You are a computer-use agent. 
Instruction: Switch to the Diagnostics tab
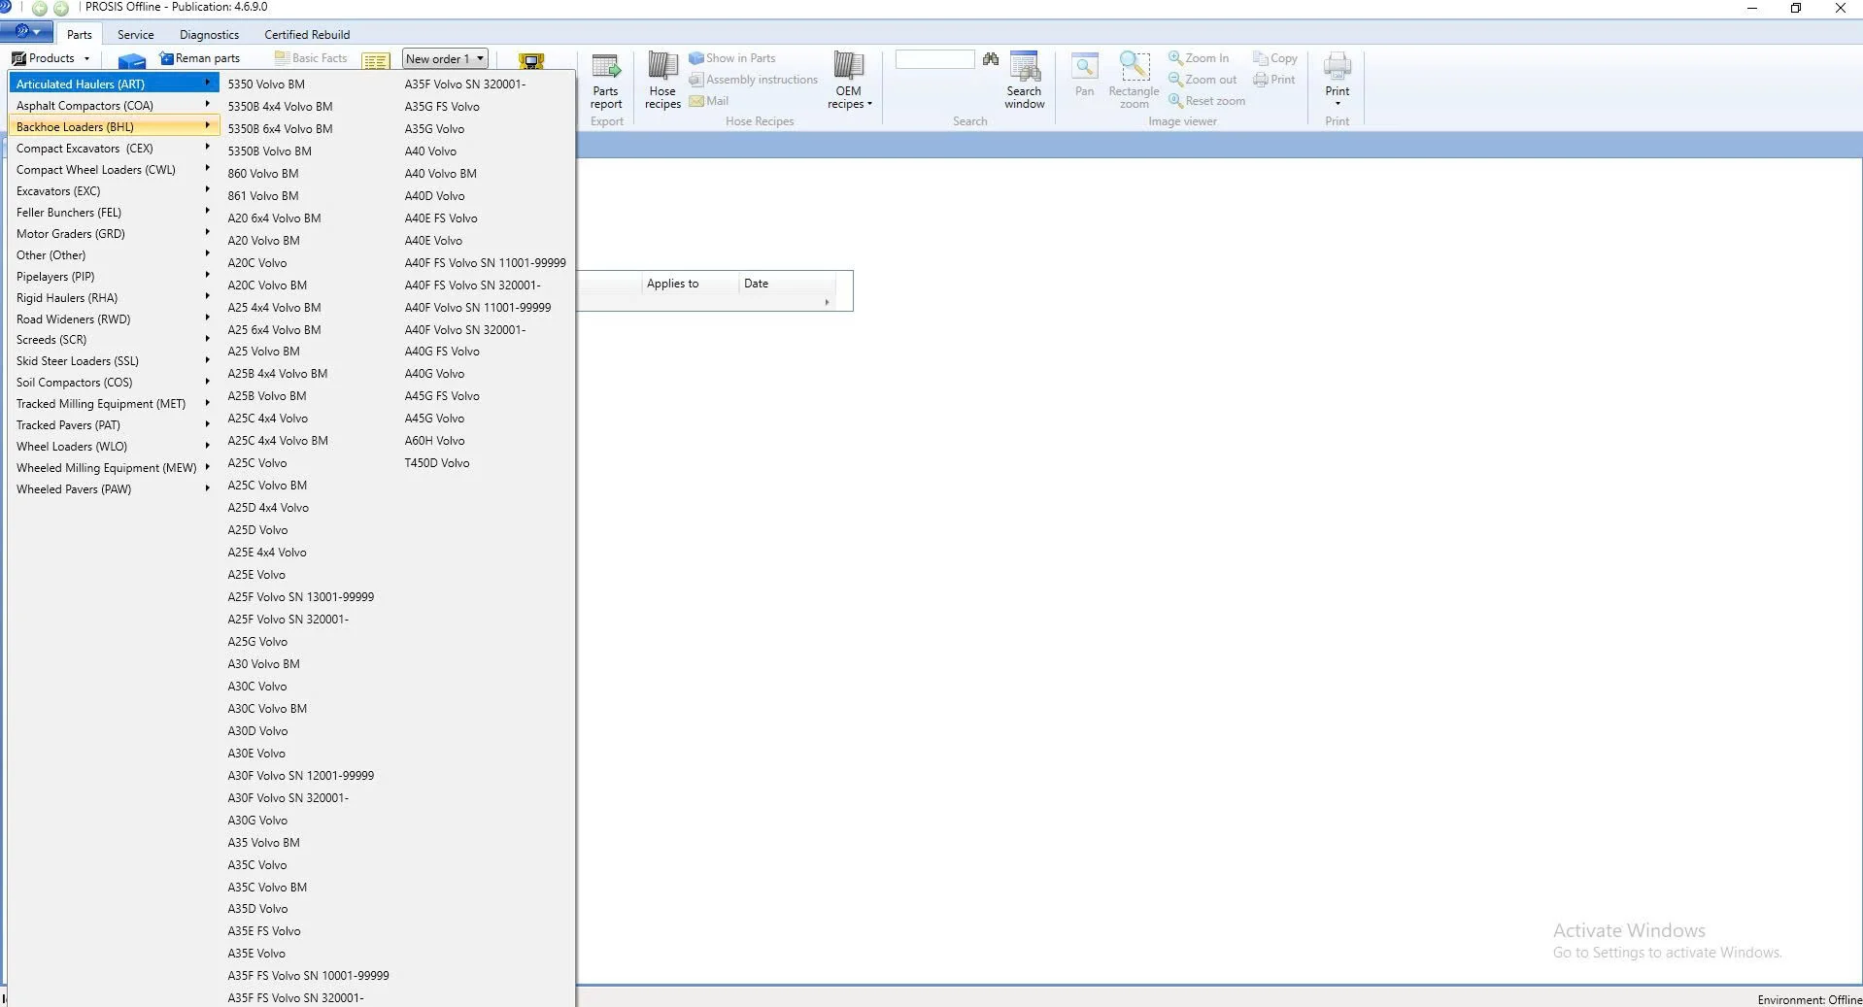coord(209,34)
